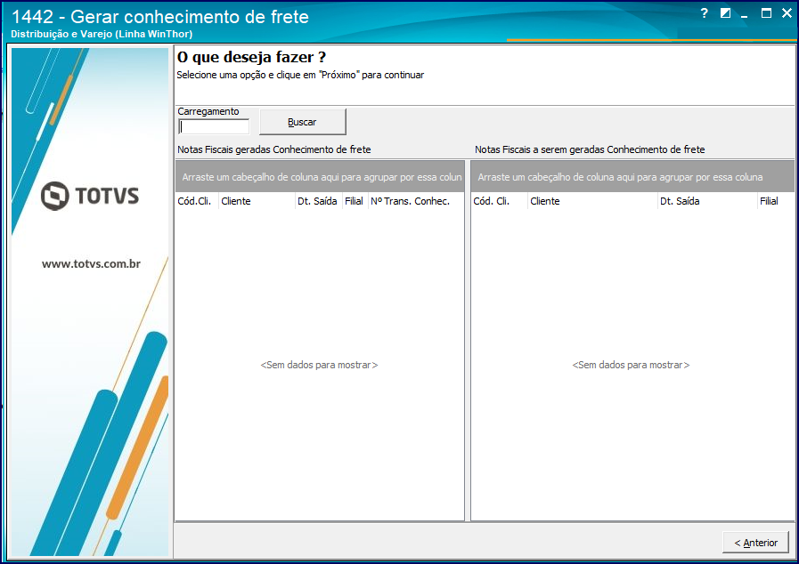Click the left grid's 'Sem dados para mostrar' text
The width and height of the screenshot is (799, 564).
point(320,365)
